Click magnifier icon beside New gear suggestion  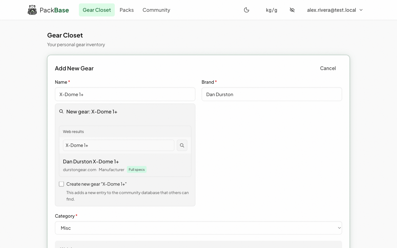point(61,112)
